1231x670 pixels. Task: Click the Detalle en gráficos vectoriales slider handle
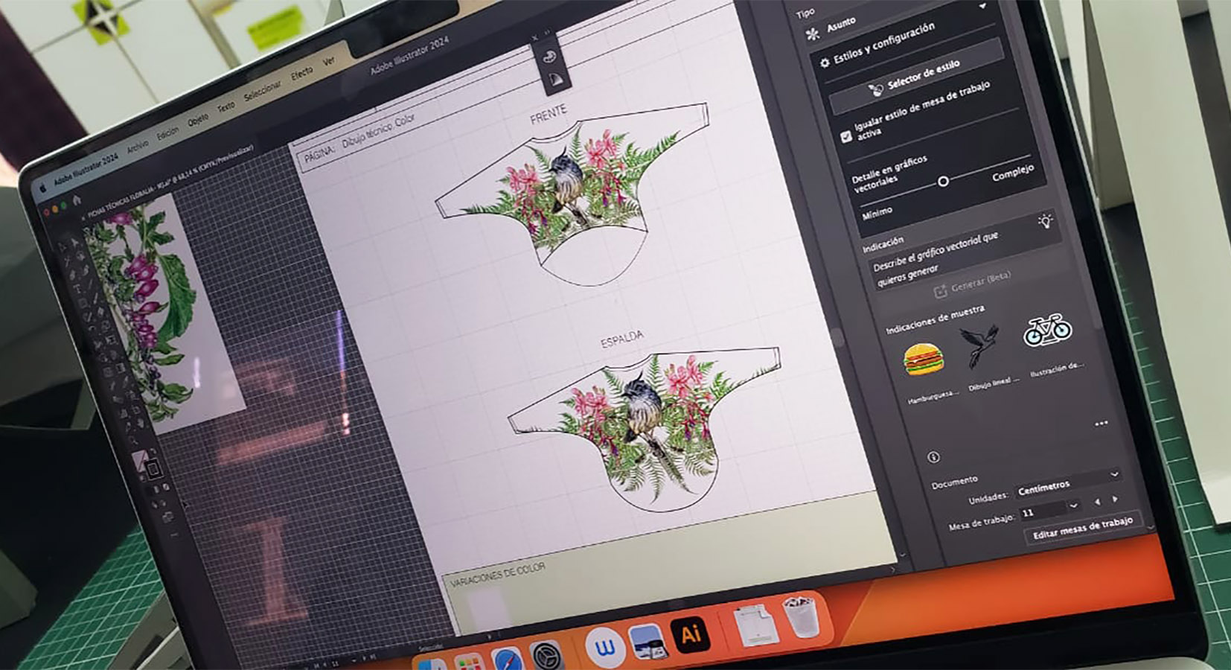click(x=944, y=182)
